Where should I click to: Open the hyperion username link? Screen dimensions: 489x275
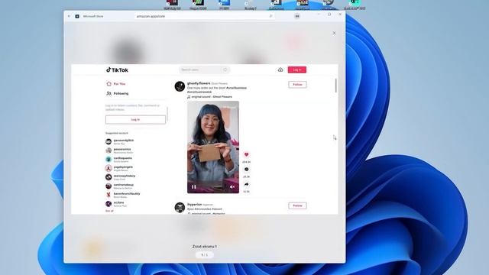[x=195, y=204]
